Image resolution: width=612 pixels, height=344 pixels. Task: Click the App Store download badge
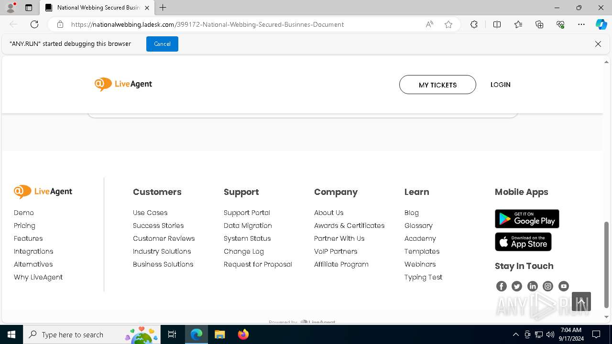click(x=523, y=242)
